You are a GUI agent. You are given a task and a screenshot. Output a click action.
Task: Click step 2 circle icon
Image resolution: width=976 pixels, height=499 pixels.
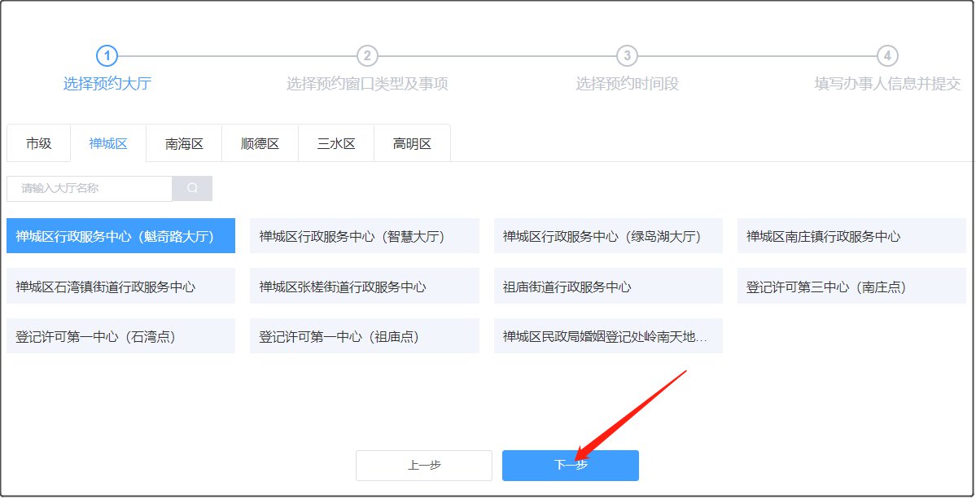[367, 55]
